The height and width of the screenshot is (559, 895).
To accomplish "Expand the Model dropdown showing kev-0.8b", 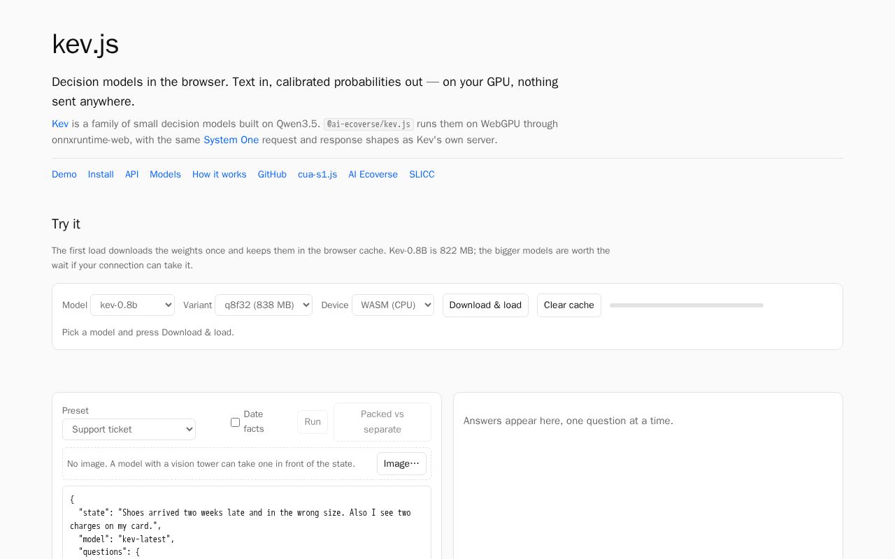I will click(132, 305).
